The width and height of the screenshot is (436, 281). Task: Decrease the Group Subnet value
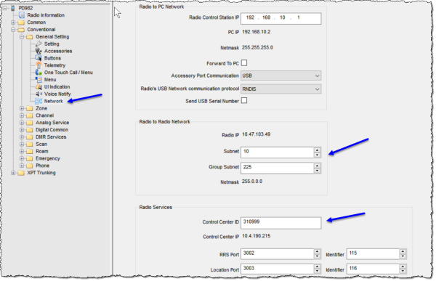tap(318, 171)
